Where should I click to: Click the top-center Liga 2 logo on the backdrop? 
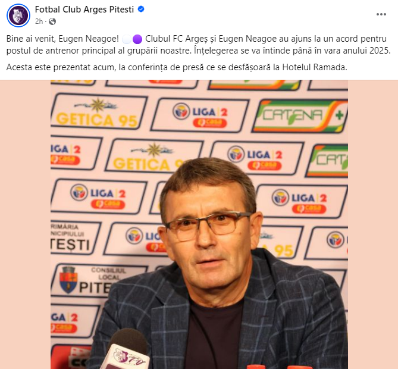pos(200,115)
